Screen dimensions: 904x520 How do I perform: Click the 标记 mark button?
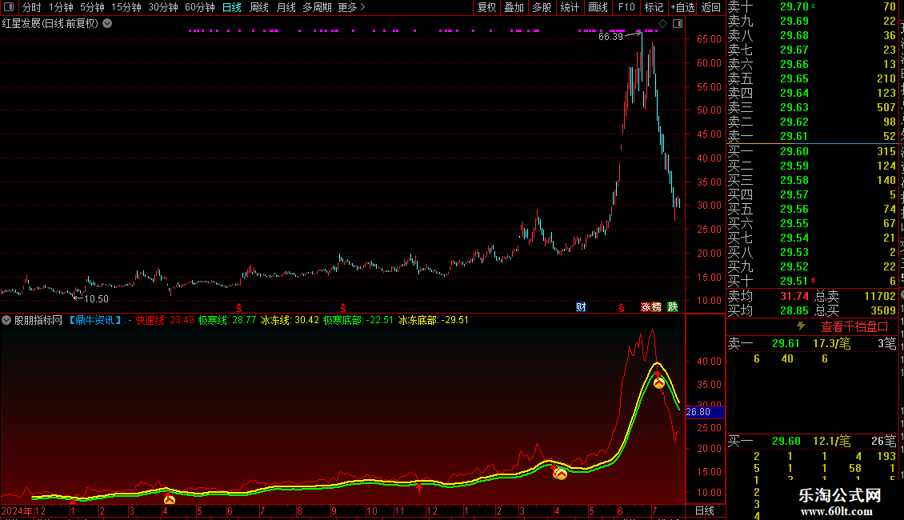tap(654, 7)
